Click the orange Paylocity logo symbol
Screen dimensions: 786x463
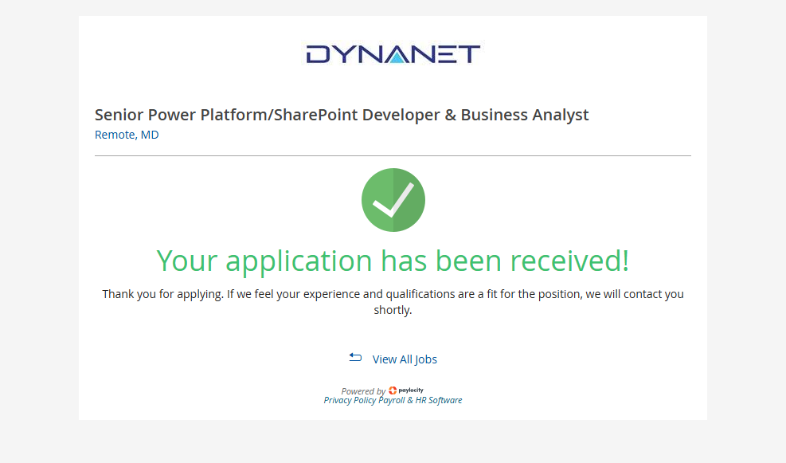click(x=393, y=390)
